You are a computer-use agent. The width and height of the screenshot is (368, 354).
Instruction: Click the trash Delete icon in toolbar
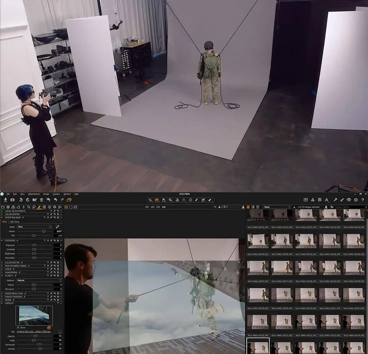41,200
